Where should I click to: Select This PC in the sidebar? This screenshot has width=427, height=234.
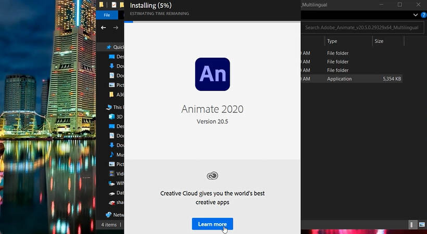pos(115,107)
